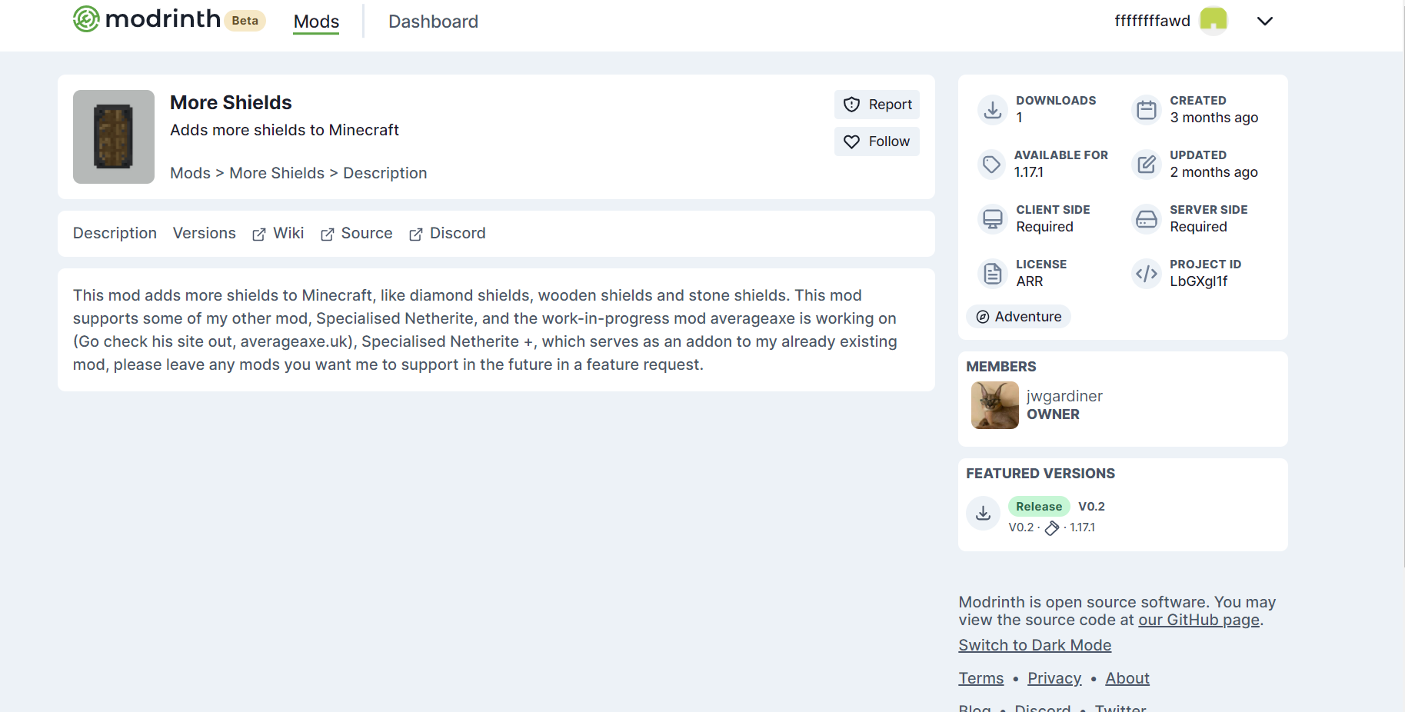1405x712 pixels.
Task: Click the Featured Versions download icon
Action: click(x=982, y=513)
